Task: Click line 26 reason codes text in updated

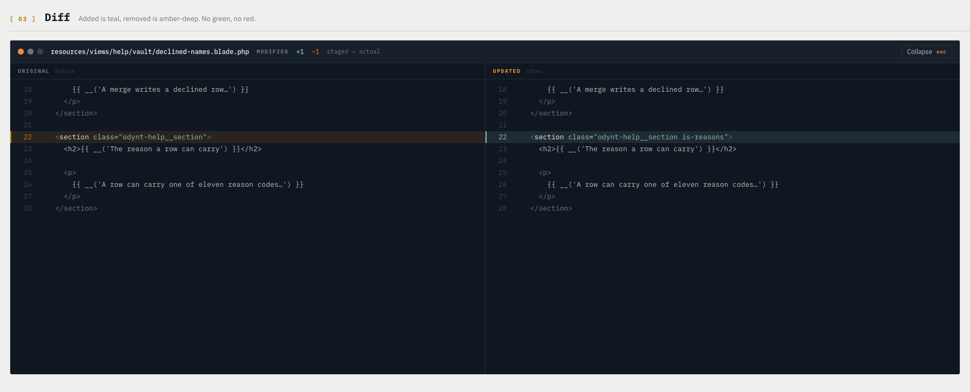Action: point(663,185)
